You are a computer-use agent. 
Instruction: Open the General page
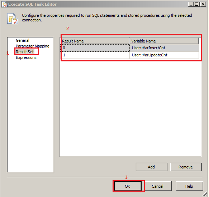pos(22,40)
